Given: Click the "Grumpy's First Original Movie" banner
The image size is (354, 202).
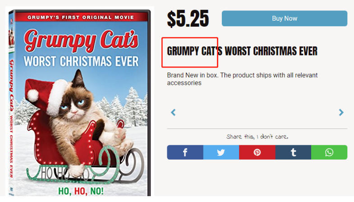Looking at the screenshot, I should click(x=81, y=17).
